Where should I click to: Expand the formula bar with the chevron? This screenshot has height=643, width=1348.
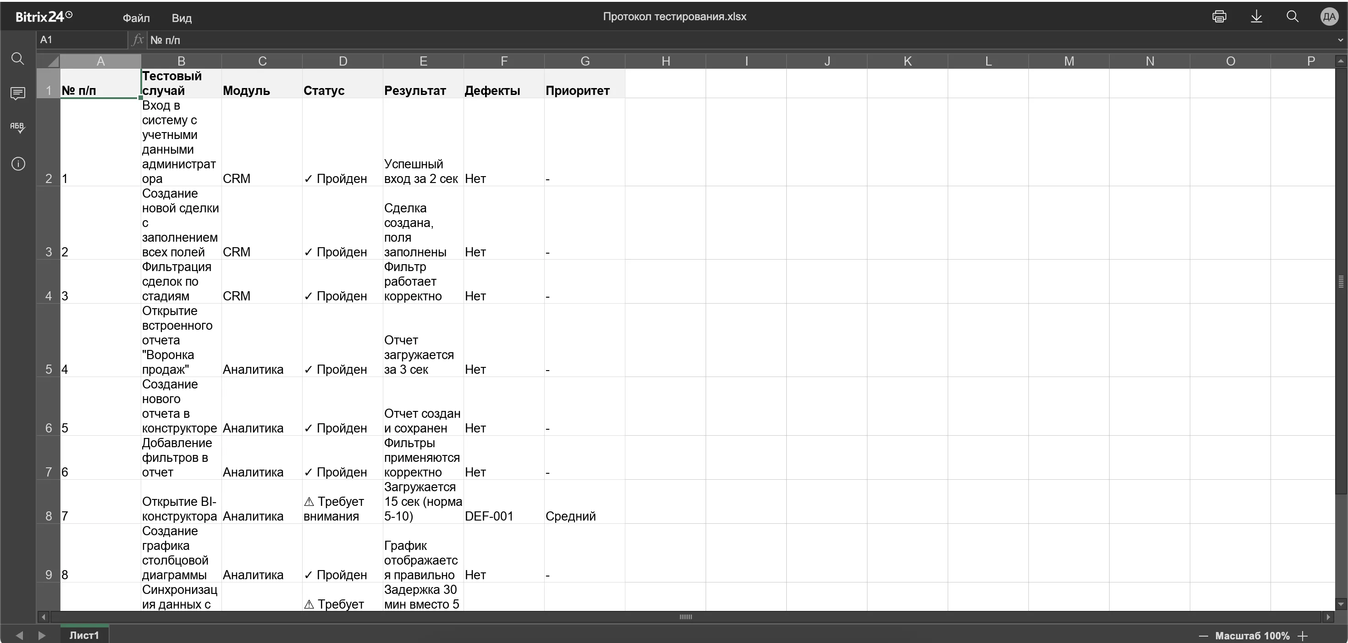pos(1340,40)
